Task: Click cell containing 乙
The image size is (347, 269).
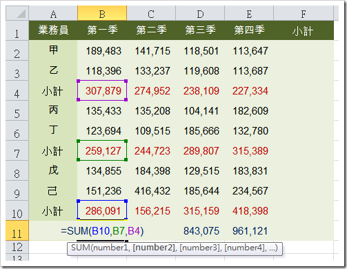Action: (x=53, y=70)
